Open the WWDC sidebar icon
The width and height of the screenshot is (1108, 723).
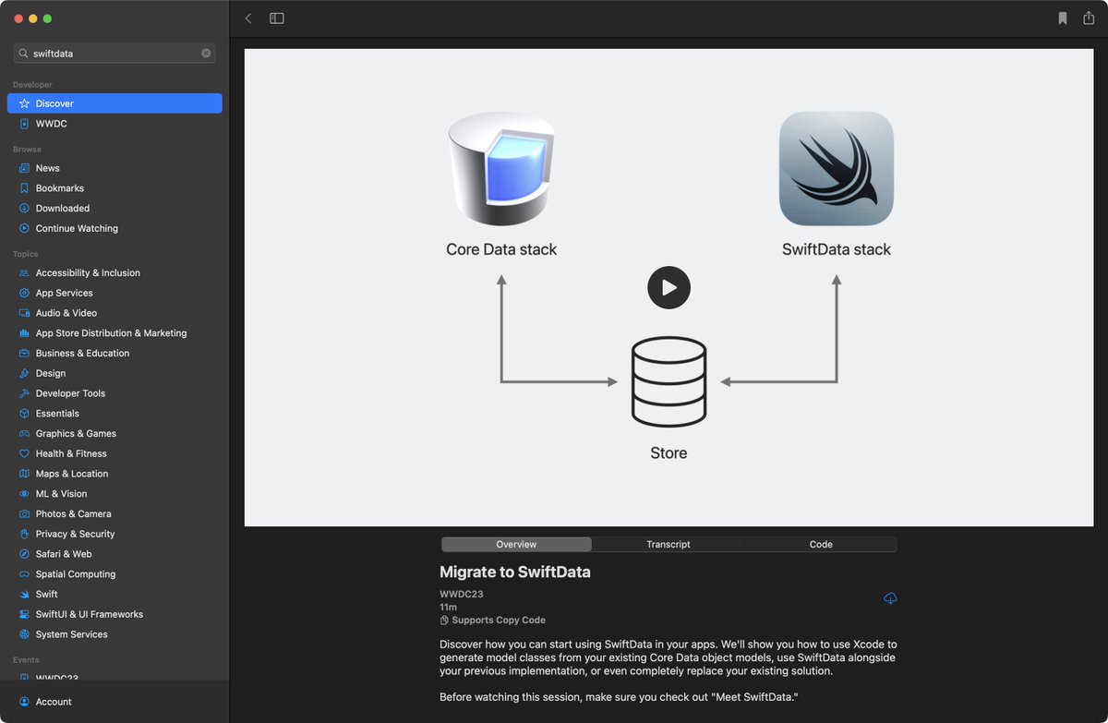click(25, 124)
